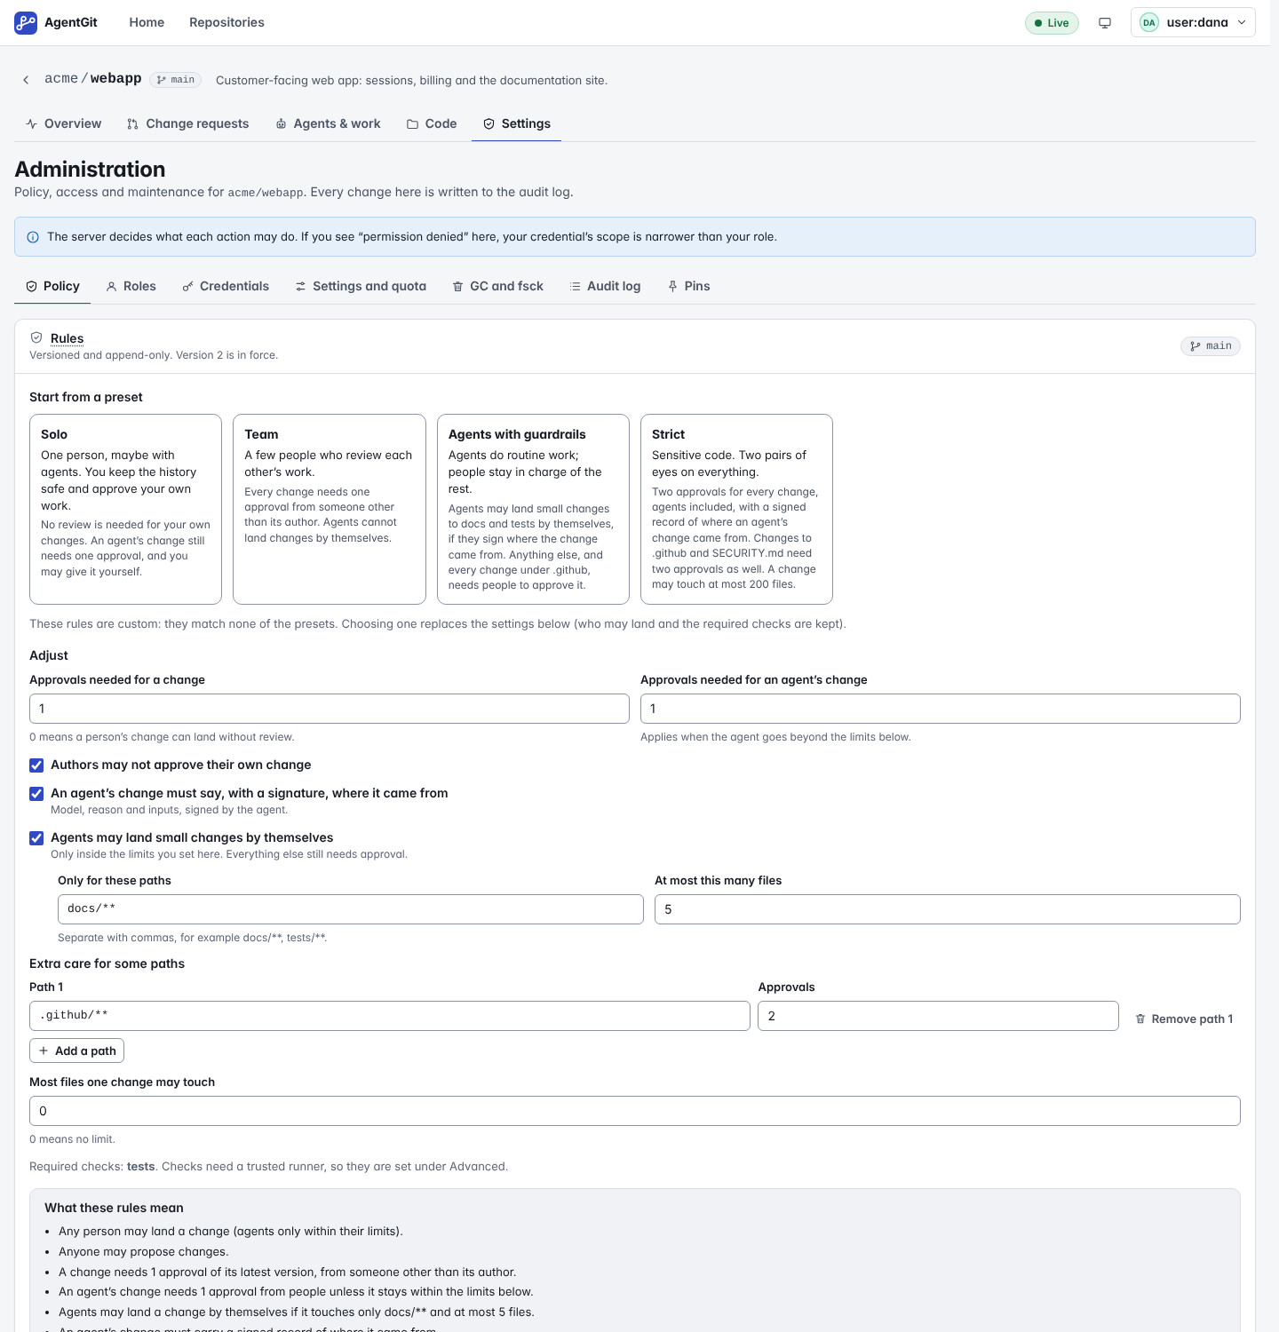Click the monitor display icon in header
The image size is (1279, 1332).
tap(1105, 23)
